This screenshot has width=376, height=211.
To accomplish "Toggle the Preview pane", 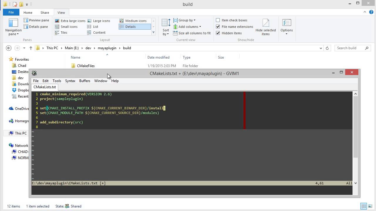I will (36, 20).
